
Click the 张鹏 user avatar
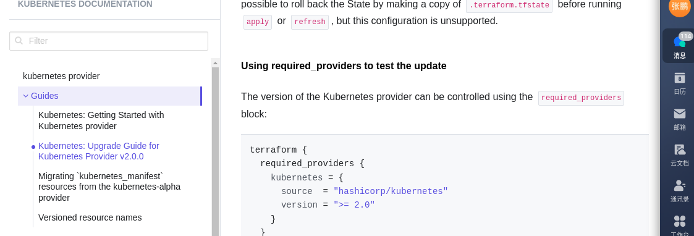(x=679, y=6)
